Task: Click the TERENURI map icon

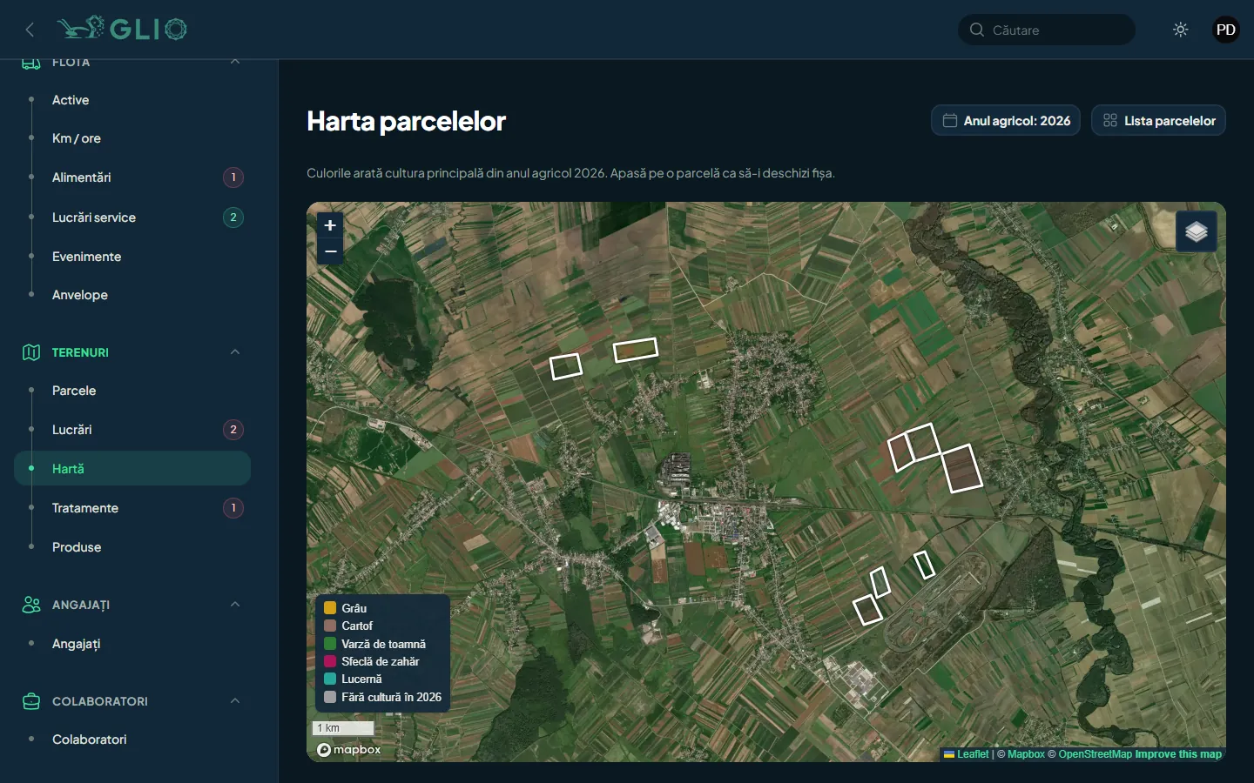Action: (31, 352)
